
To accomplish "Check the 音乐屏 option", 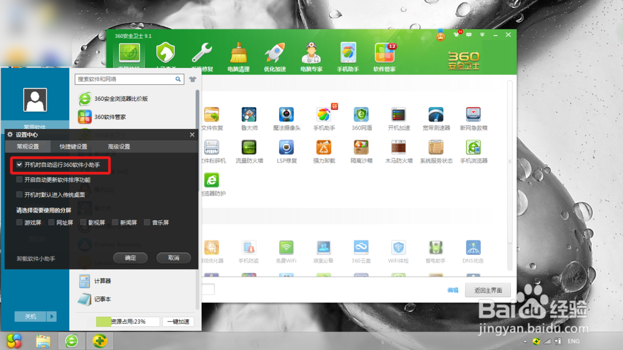I will pyautogui.click(x=147, y=222).
